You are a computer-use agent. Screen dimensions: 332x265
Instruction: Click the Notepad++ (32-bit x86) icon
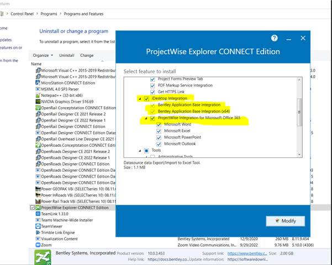(x=38, y=96)
